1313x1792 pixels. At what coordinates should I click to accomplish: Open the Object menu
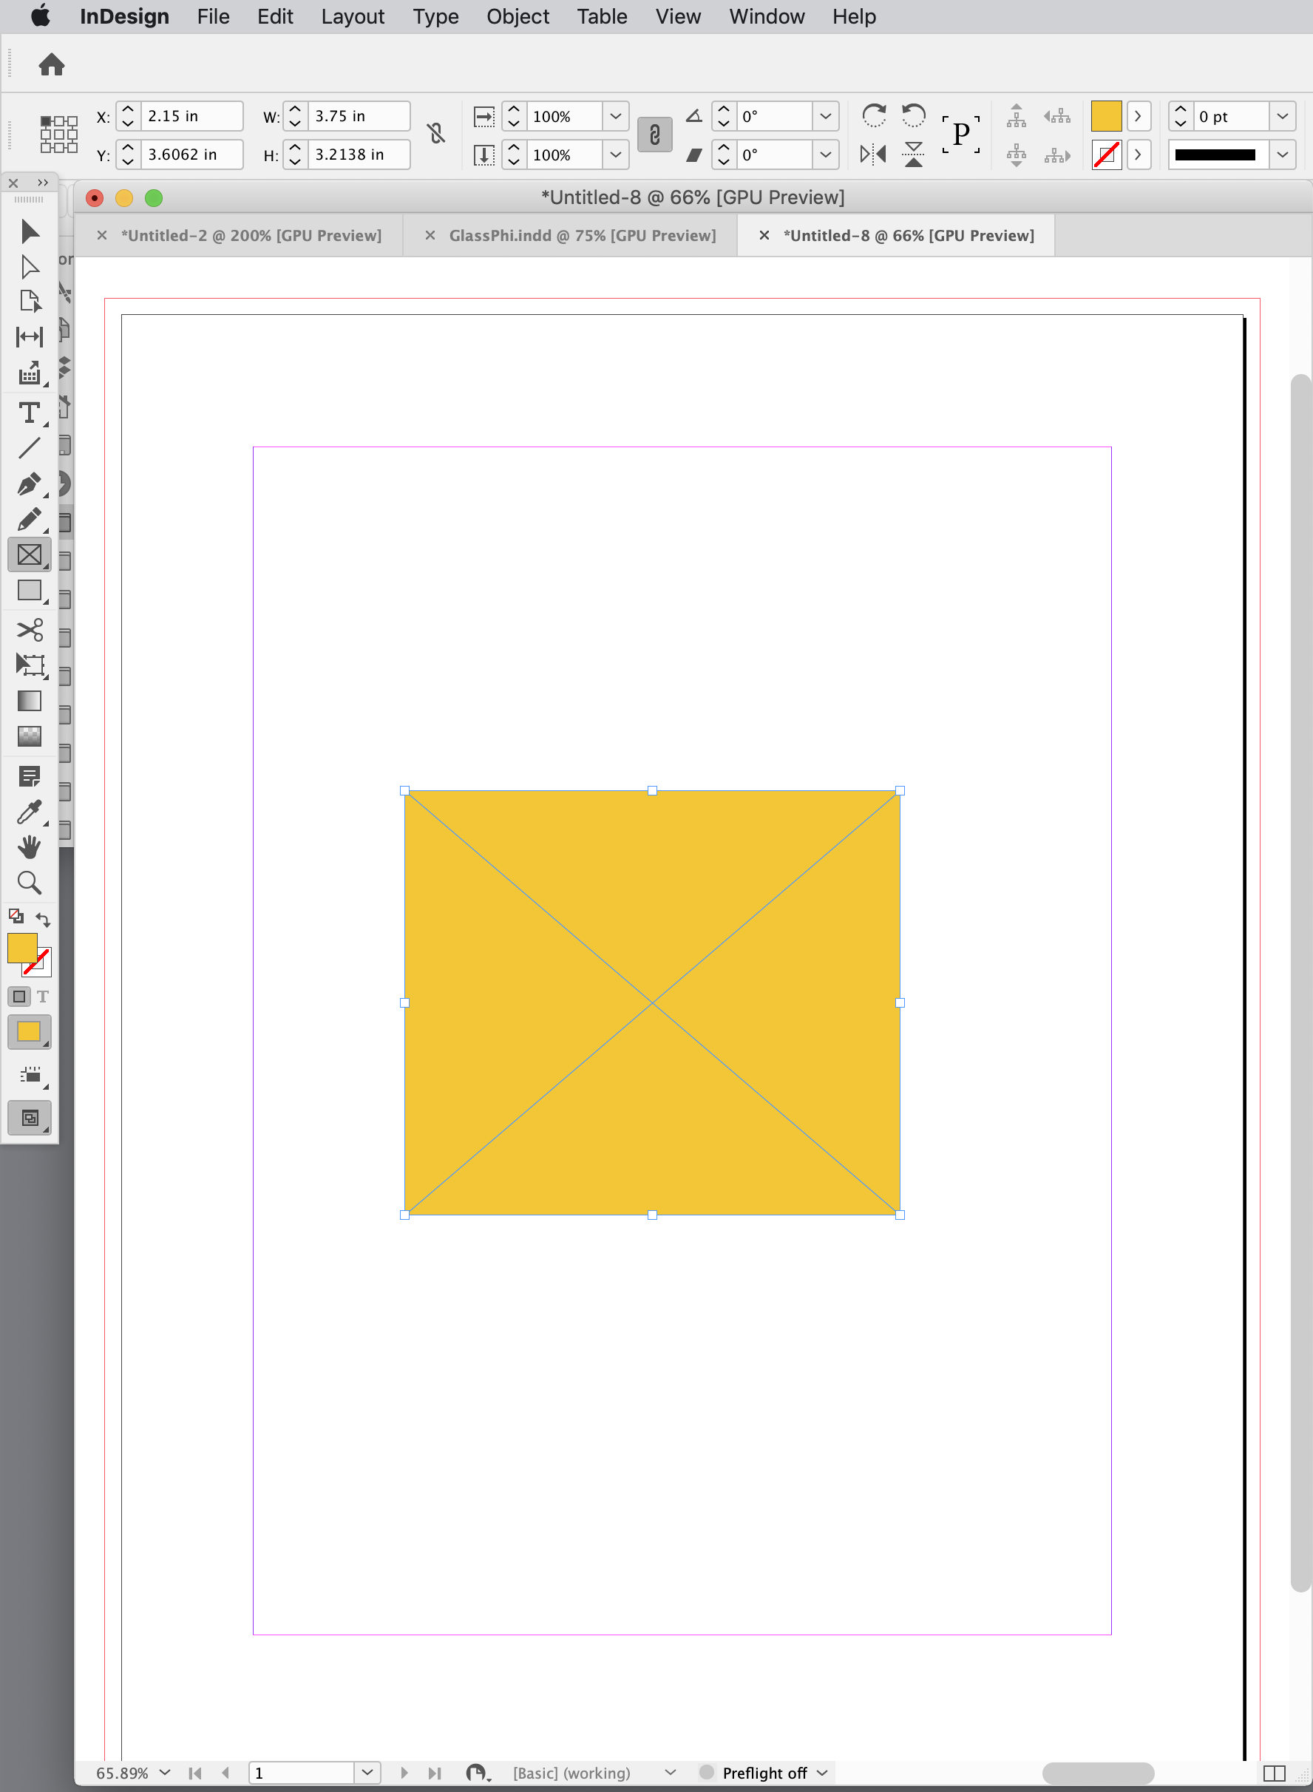click(x=518, y=16)
